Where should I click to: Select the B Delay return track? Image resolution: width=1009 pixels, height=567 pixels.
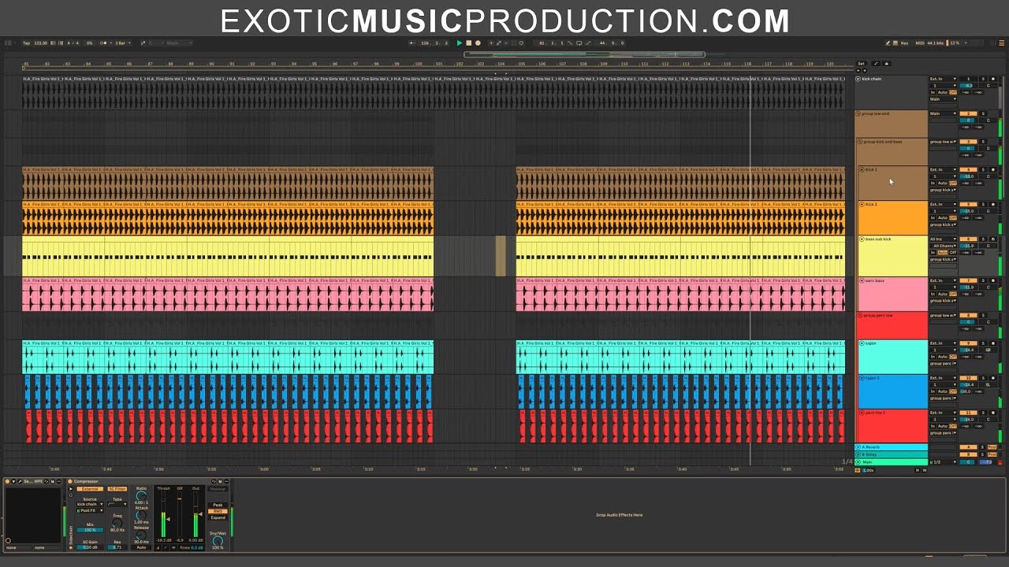(x=892, y=454)
